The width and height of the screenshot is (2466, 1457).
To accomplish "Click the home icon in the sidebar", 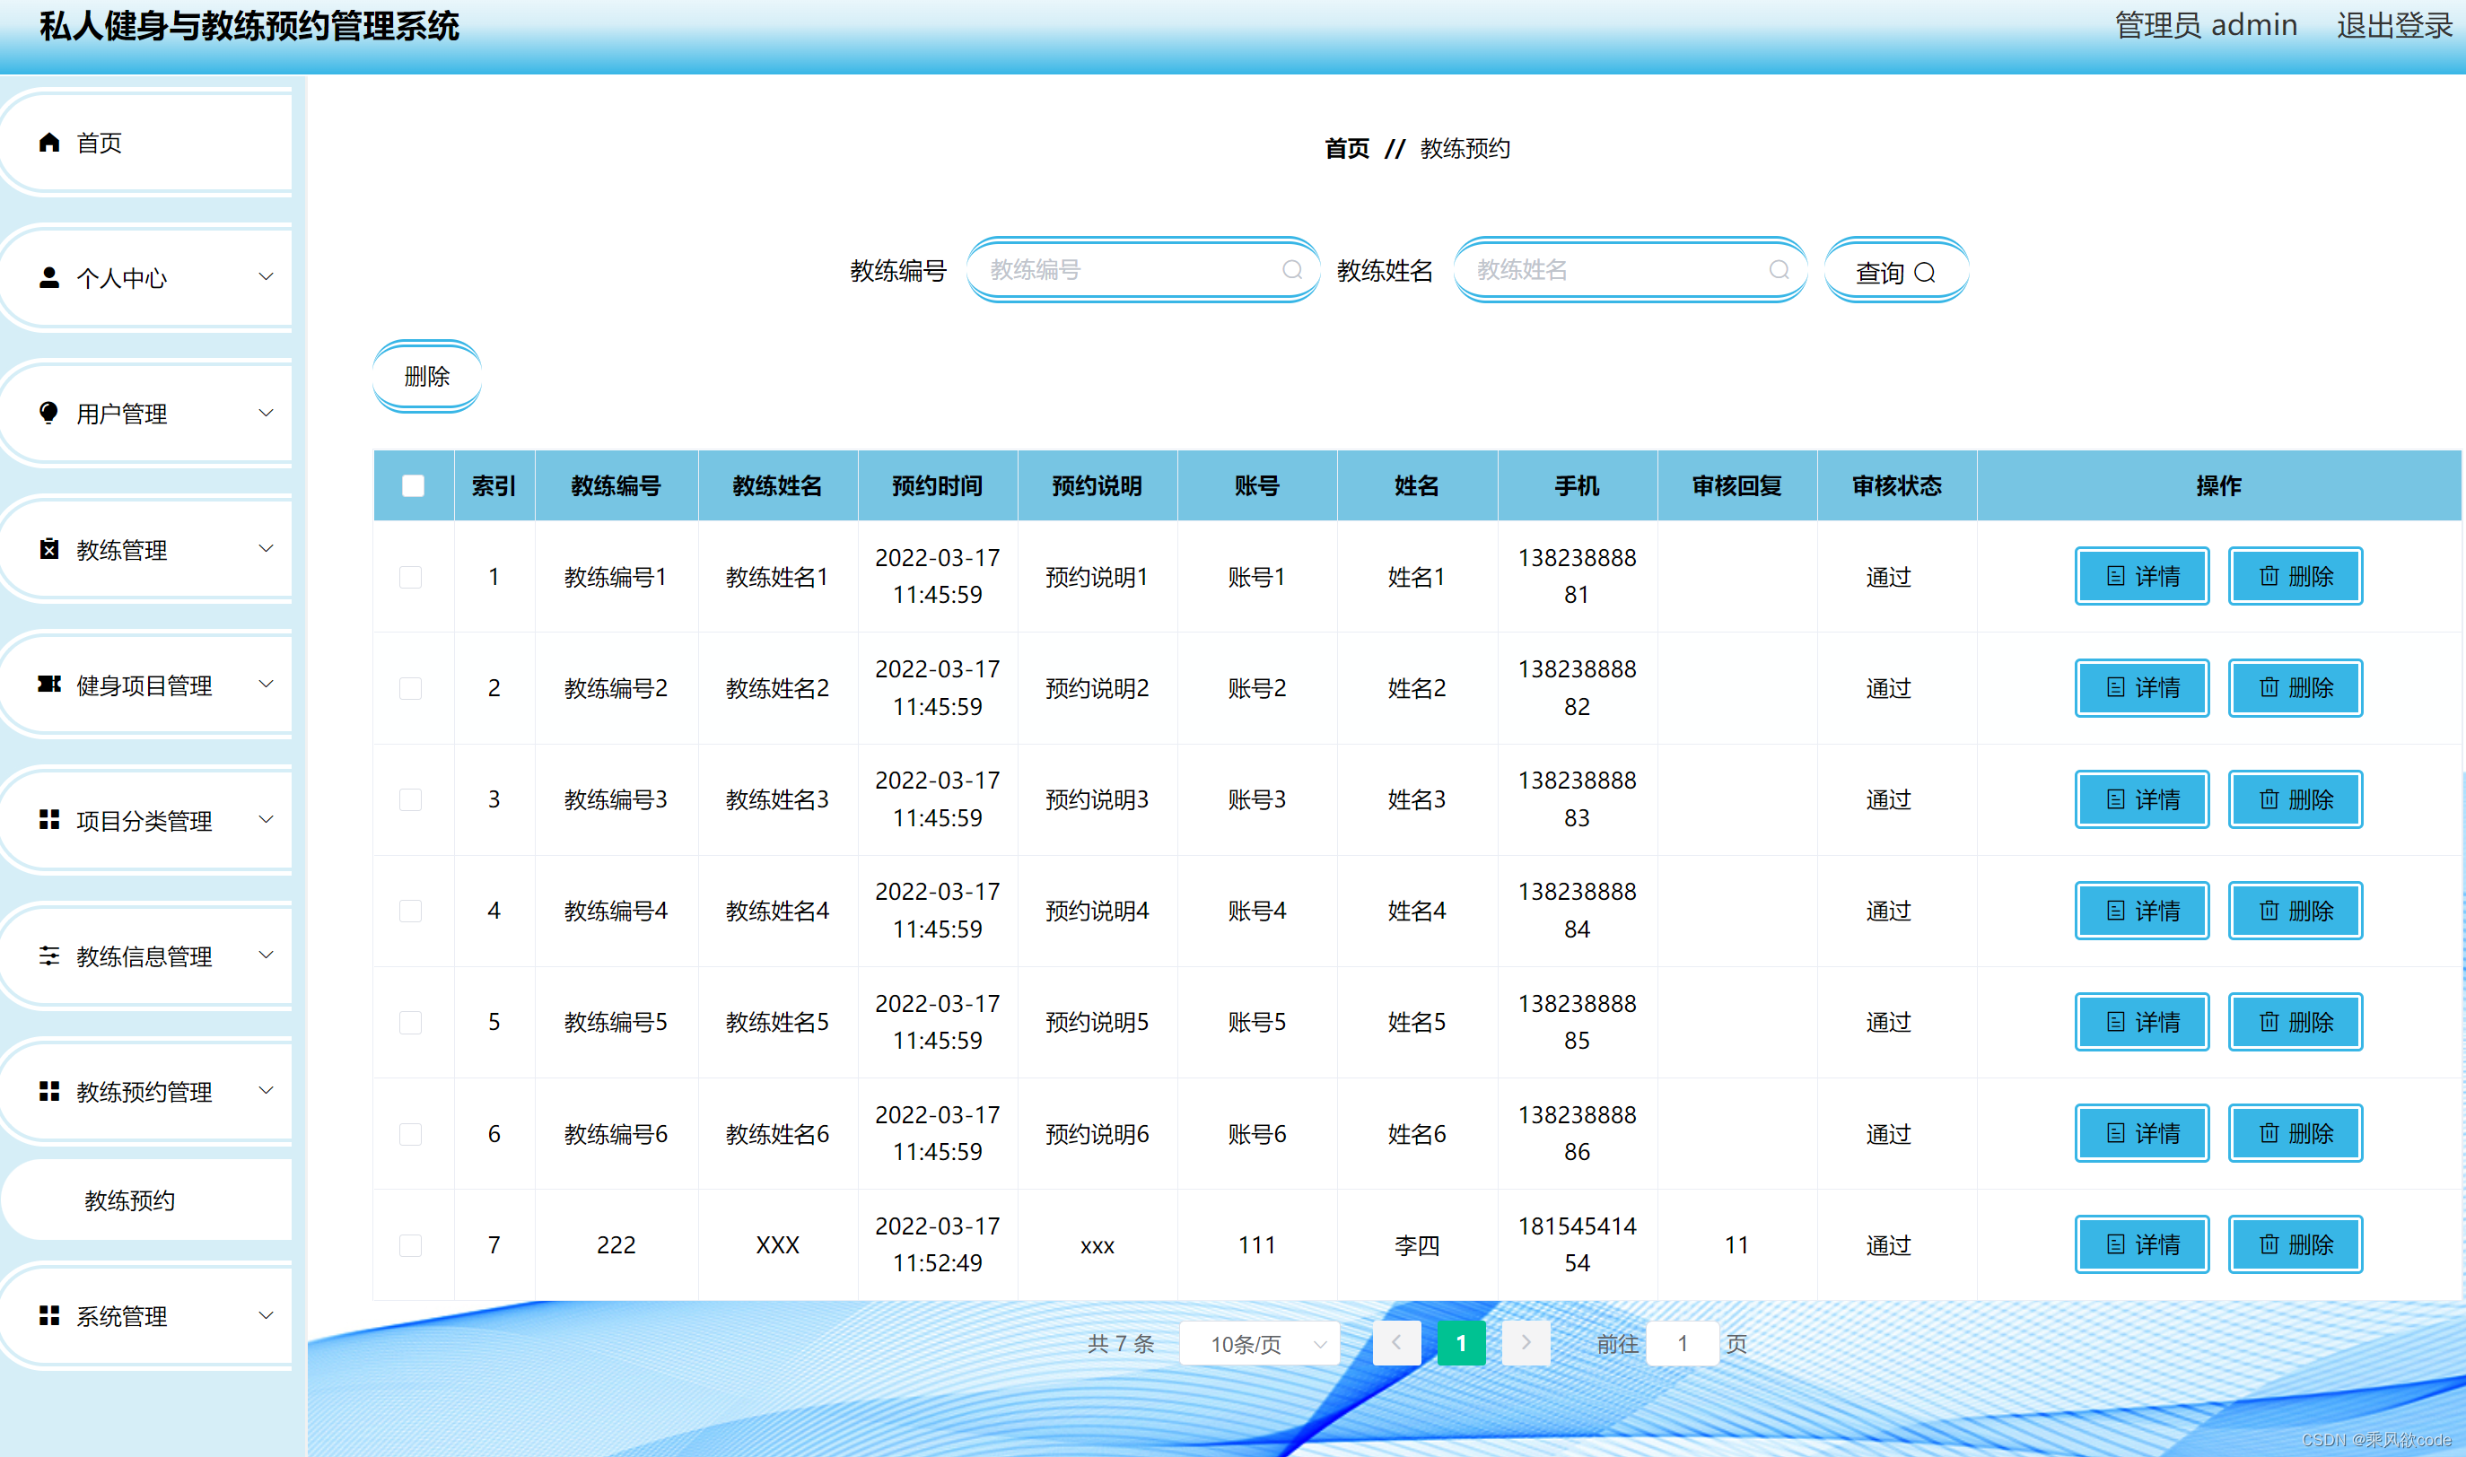I will 49,143.
